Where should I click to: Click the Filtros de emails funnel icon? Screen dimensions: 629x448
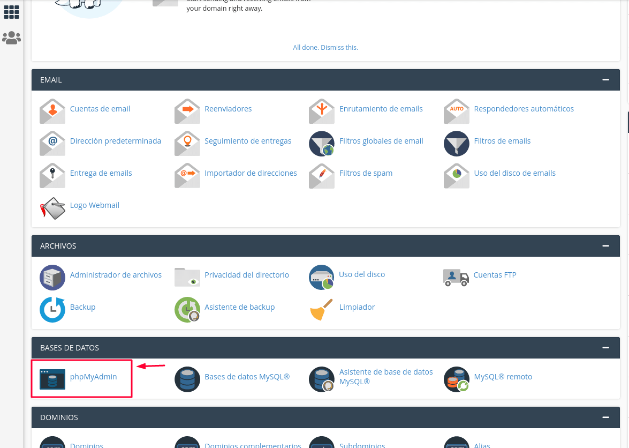(x=456, y=143)
